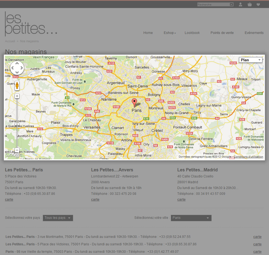
Task: Click the Saint-Denis label on the map
Action: click(138, 86)
